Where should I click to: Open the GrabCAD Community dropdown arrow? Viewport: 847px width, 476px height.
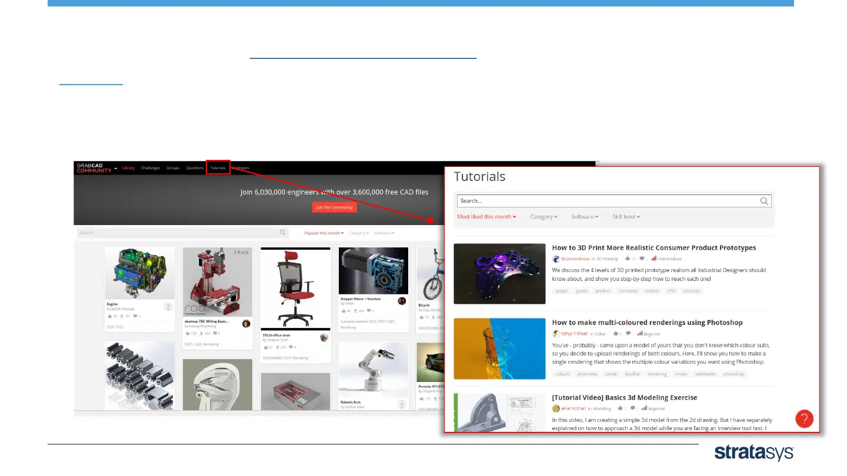(116, 169)
